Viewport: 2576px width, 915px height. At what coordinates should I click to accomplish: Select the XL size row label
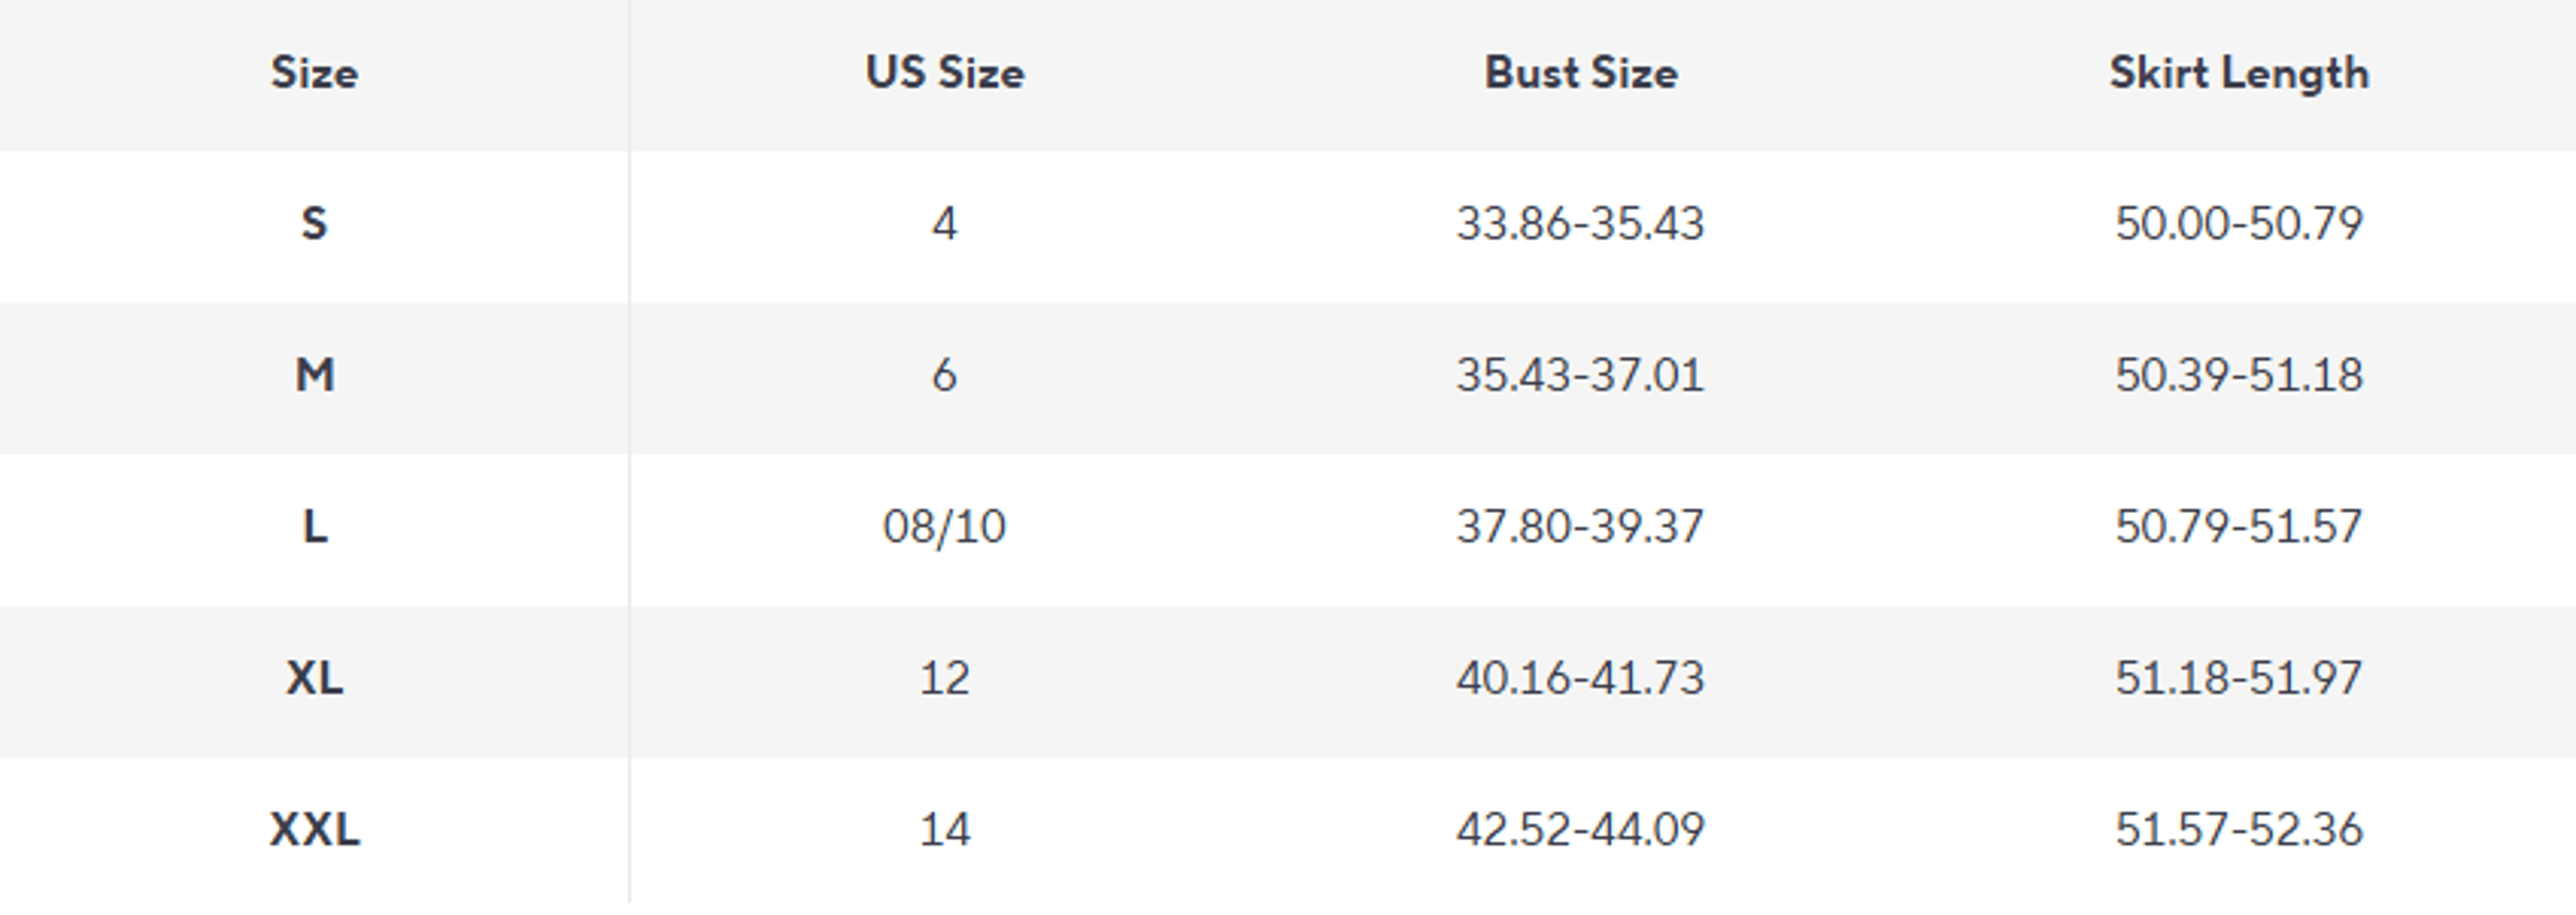[314, 678]
